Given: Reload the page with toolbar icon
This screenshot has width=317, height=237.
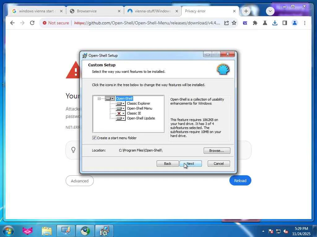Looking at the screenshot, I should pyautogui.click(x=32, y=23).
